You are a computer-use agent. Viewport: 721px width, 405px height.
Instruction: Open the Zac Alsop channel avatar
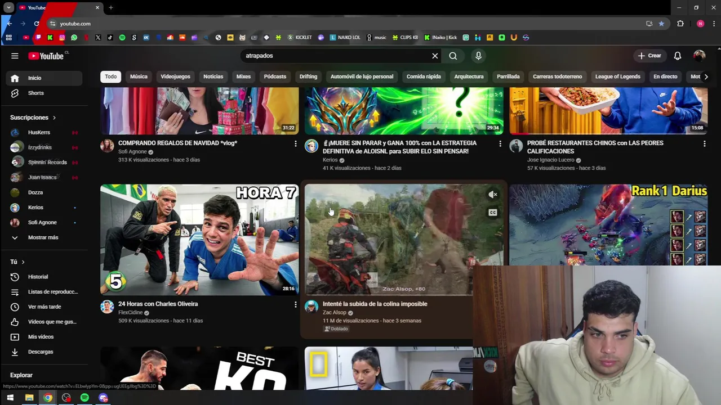311,307
